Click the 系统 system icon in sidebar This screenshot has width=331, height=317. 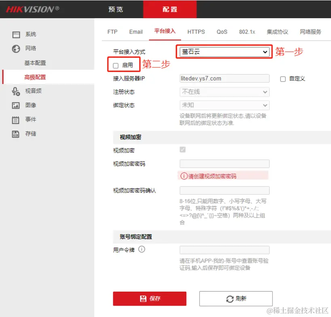16,34
